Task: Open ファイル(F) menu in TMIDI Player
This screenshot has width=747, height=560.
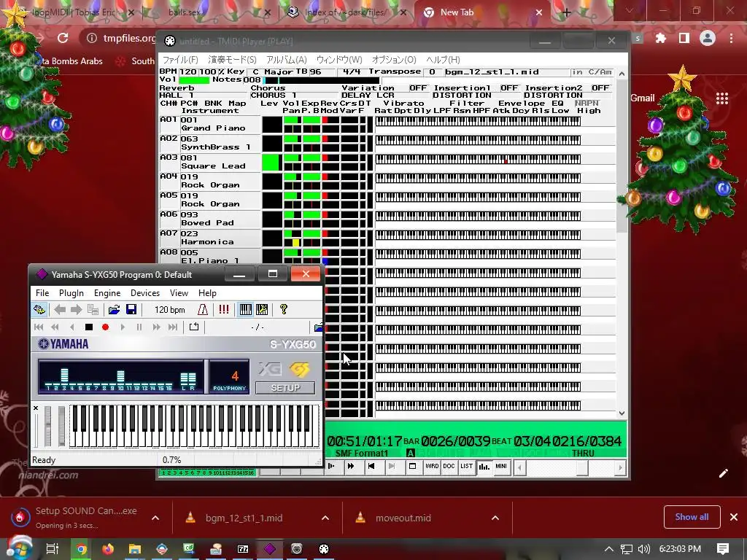Action: point(180,60)
